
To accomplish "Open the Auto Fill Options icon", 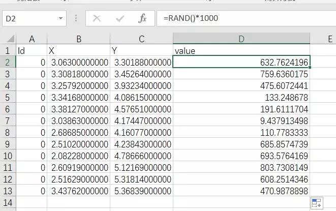I will [x=317, y=203].
